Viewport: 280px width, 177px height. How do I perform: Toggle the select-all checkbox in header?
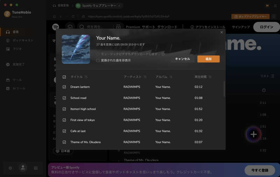coord(64,77)
